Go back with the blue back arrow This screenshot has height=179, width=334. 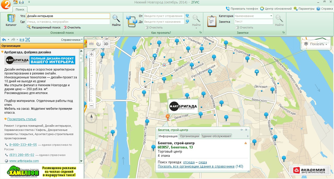point(4,40)
